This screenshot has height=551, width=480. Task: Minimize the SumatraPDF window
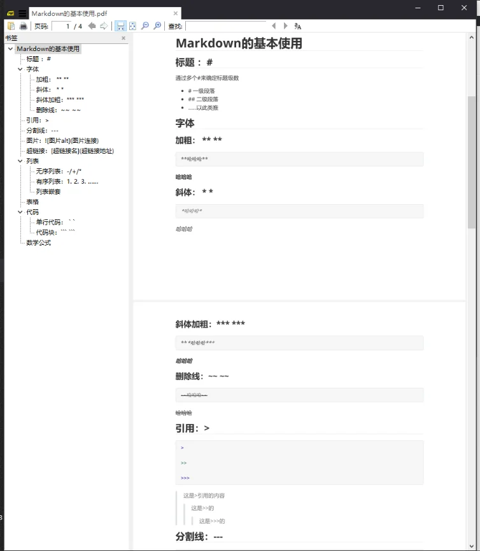click(x=418, y=8)
